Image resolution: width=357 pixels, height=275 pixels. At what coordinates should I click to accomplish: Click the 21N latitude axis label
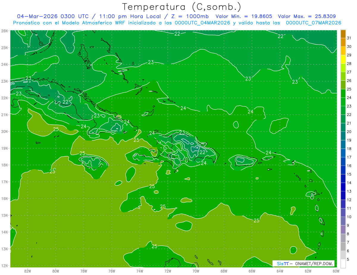[x=4, y=115]
